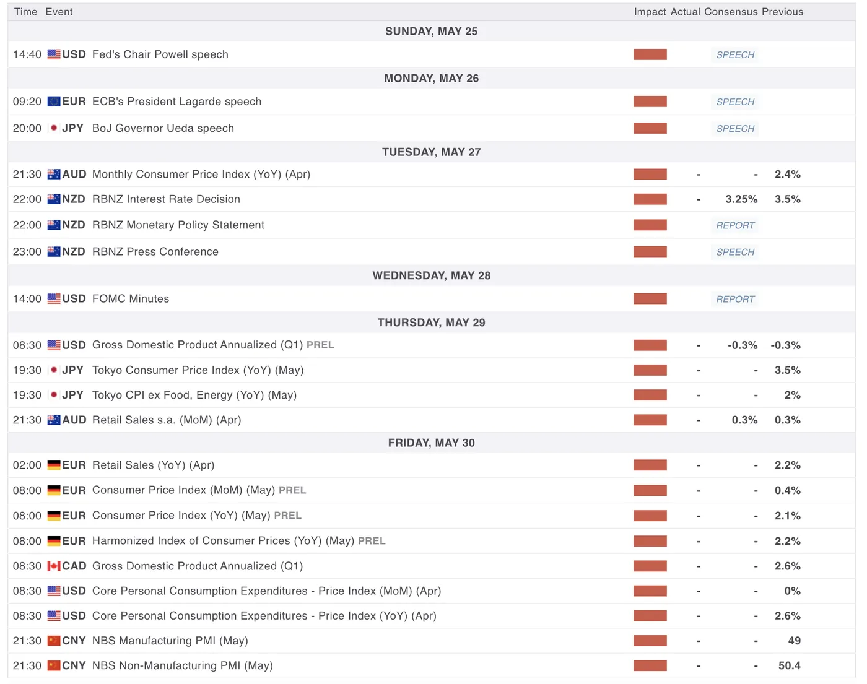Open Monthly Consumer Price Index (YoY) (Apr) event
Image resolution: width=867 pixels, height=684 pixels.
[201, 175]
